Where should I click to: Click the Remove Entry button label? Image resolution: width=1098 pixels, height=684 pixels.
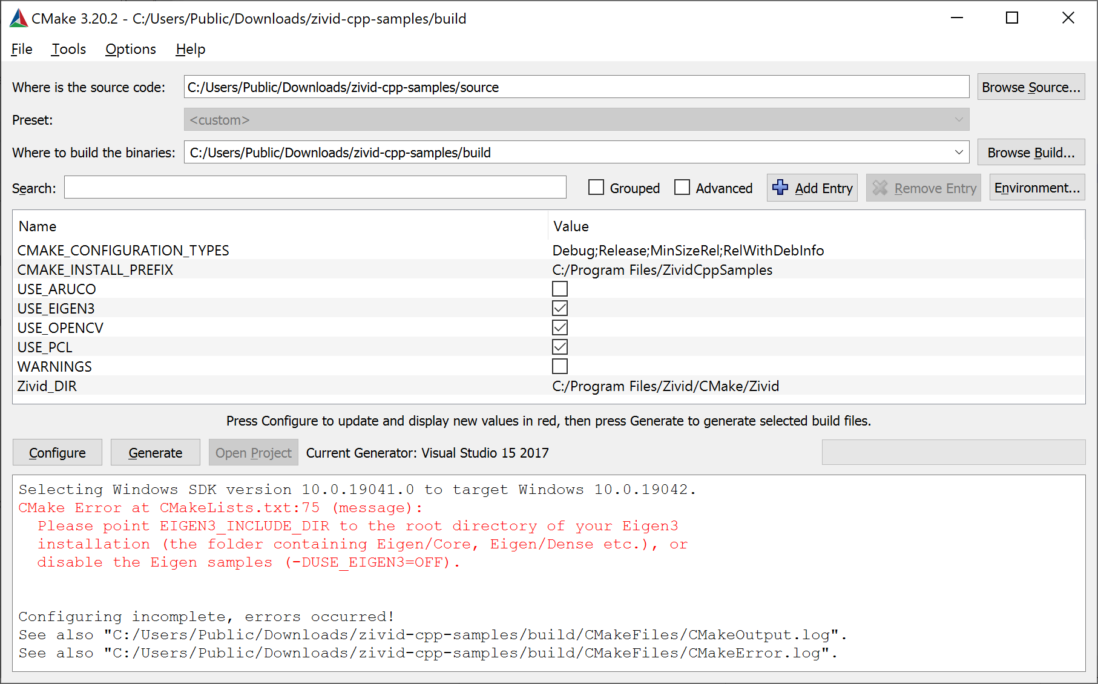(x=935, y=188)
